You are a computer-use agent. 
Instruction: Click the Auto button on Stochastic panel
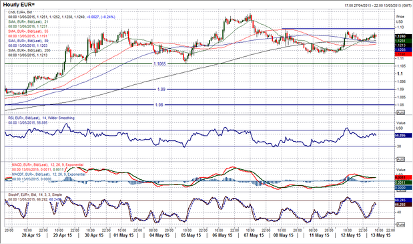point(400,225)
